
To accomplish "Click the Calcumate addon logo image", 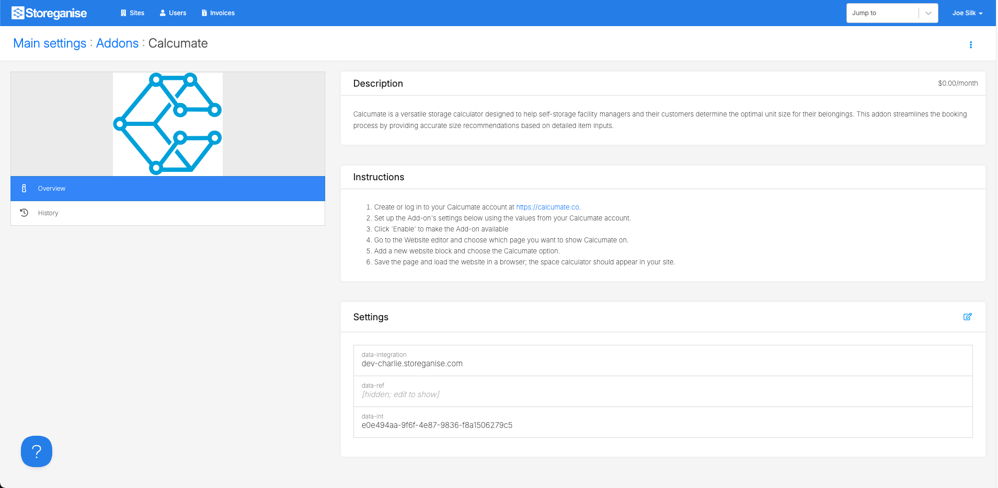I will pos(168,124).
